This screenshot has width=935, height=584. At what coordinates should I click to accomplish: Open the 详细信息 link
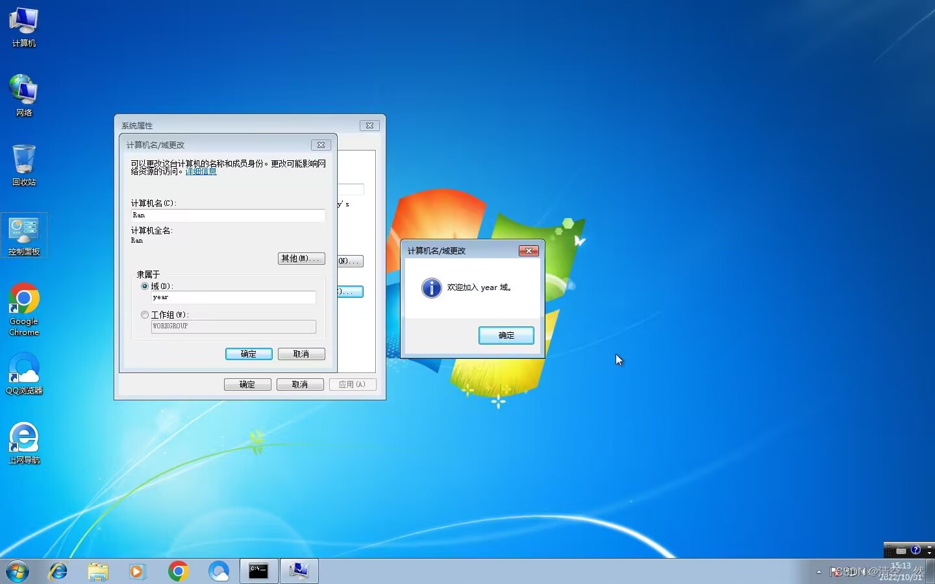click(x=201, y=171)
